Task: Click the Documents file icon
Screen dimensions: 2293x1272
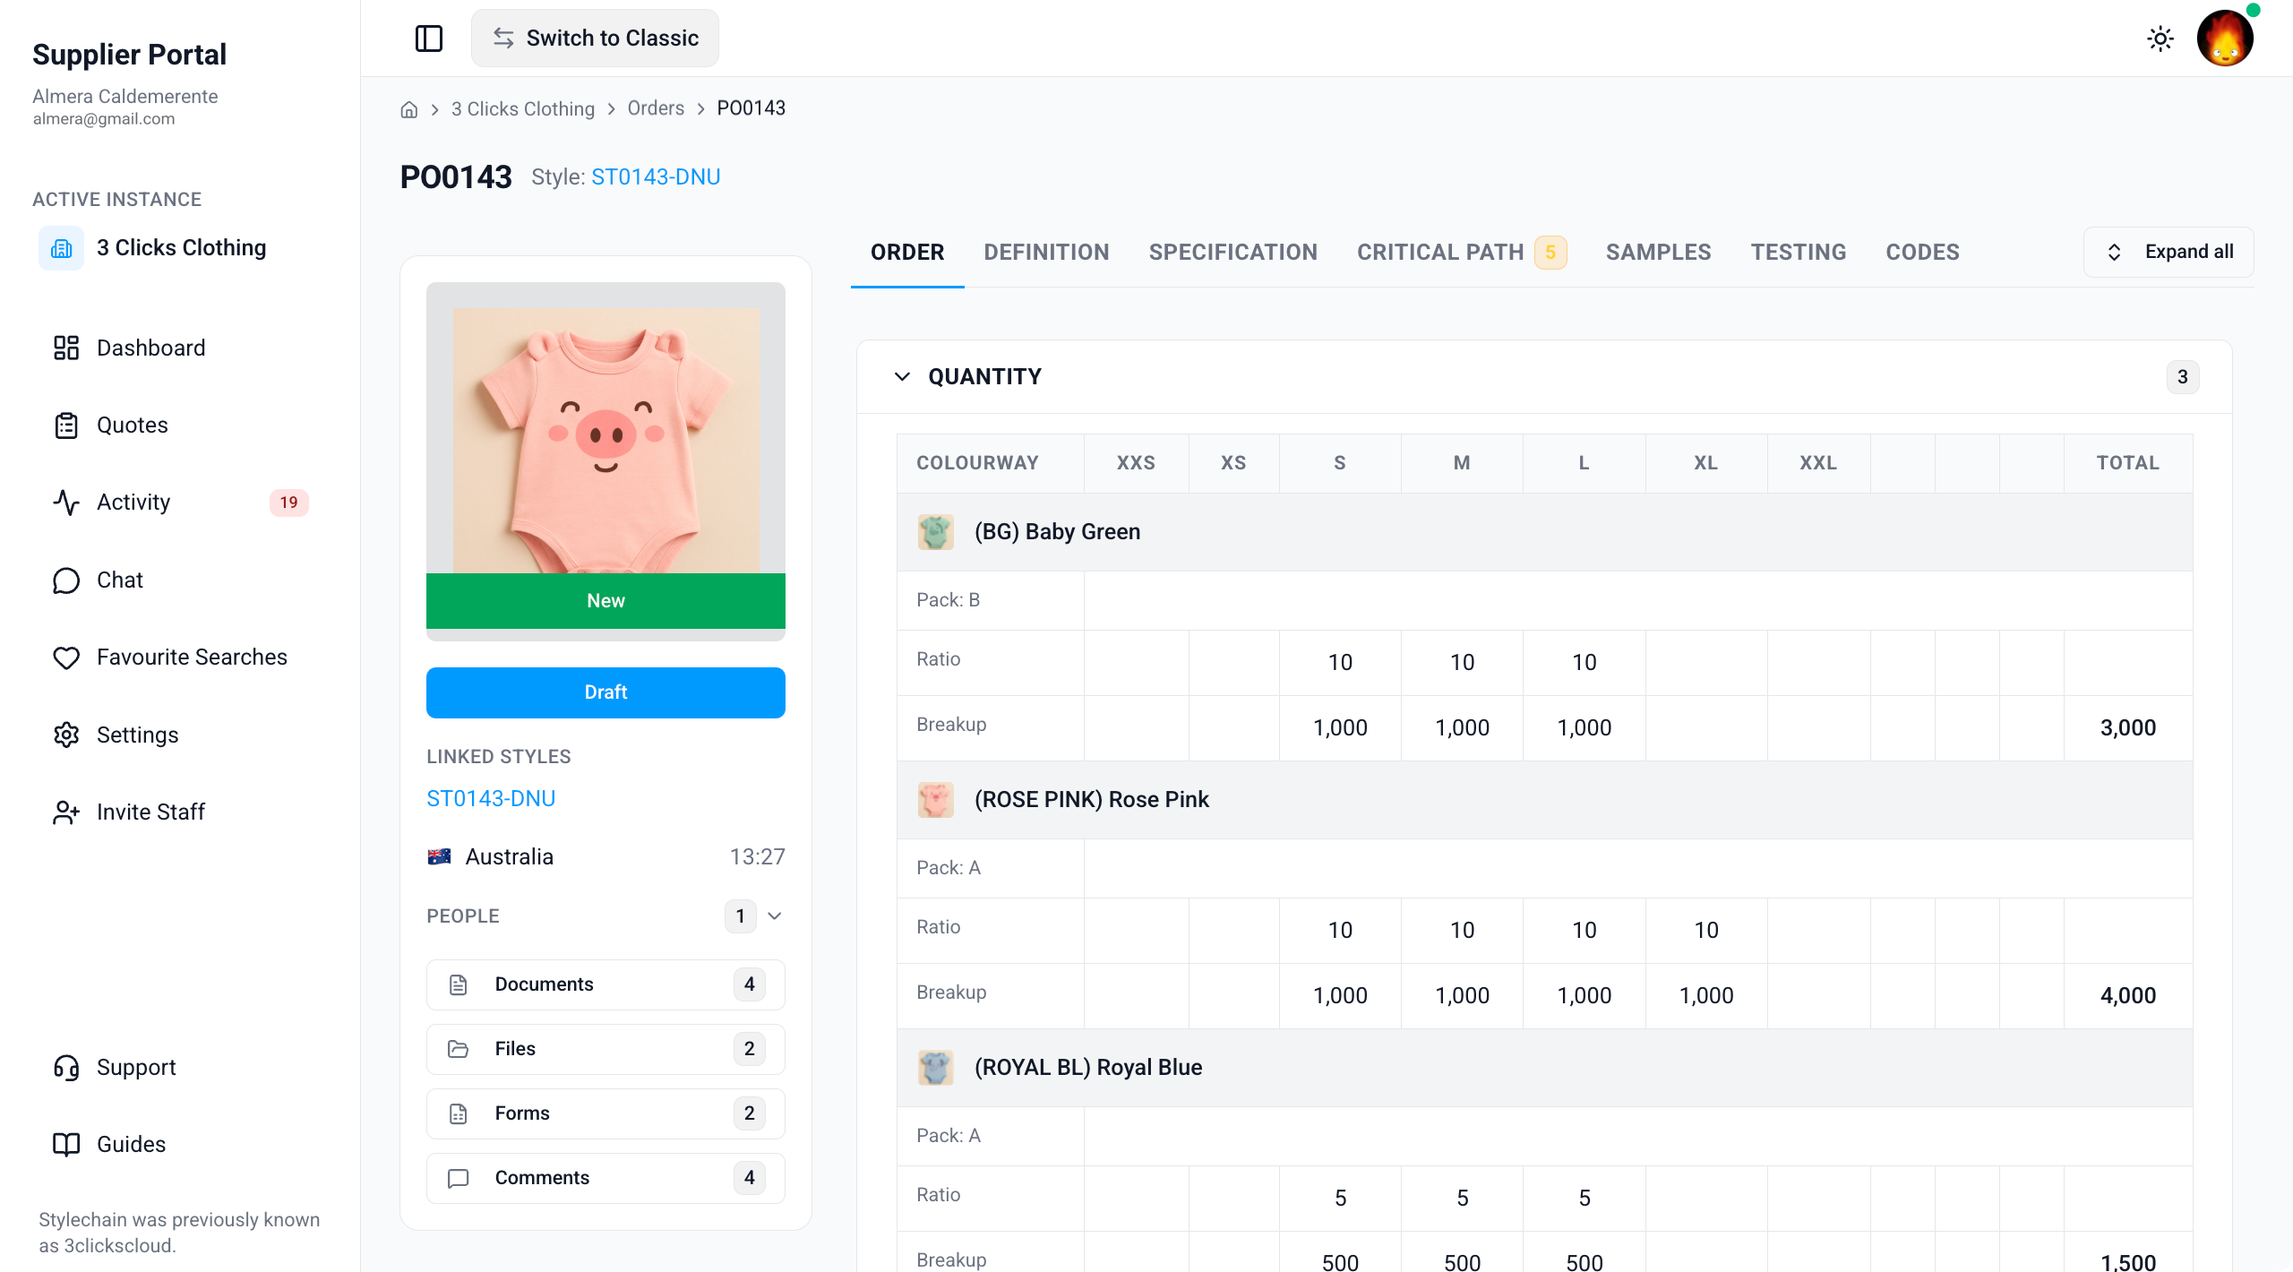Action: click(458, 984)
